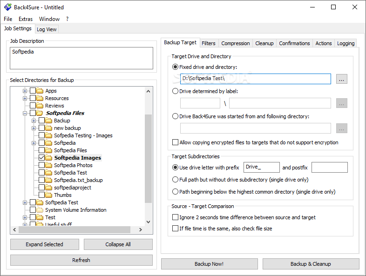The image size is (366, 276).
Task: Click the Apps folder icon
Action: tap(40, 91)
